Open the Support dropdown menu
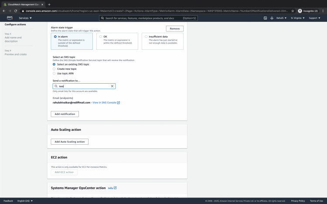This screenshot has width=327, height=204. pyautogui.click(x=314, y=18)
